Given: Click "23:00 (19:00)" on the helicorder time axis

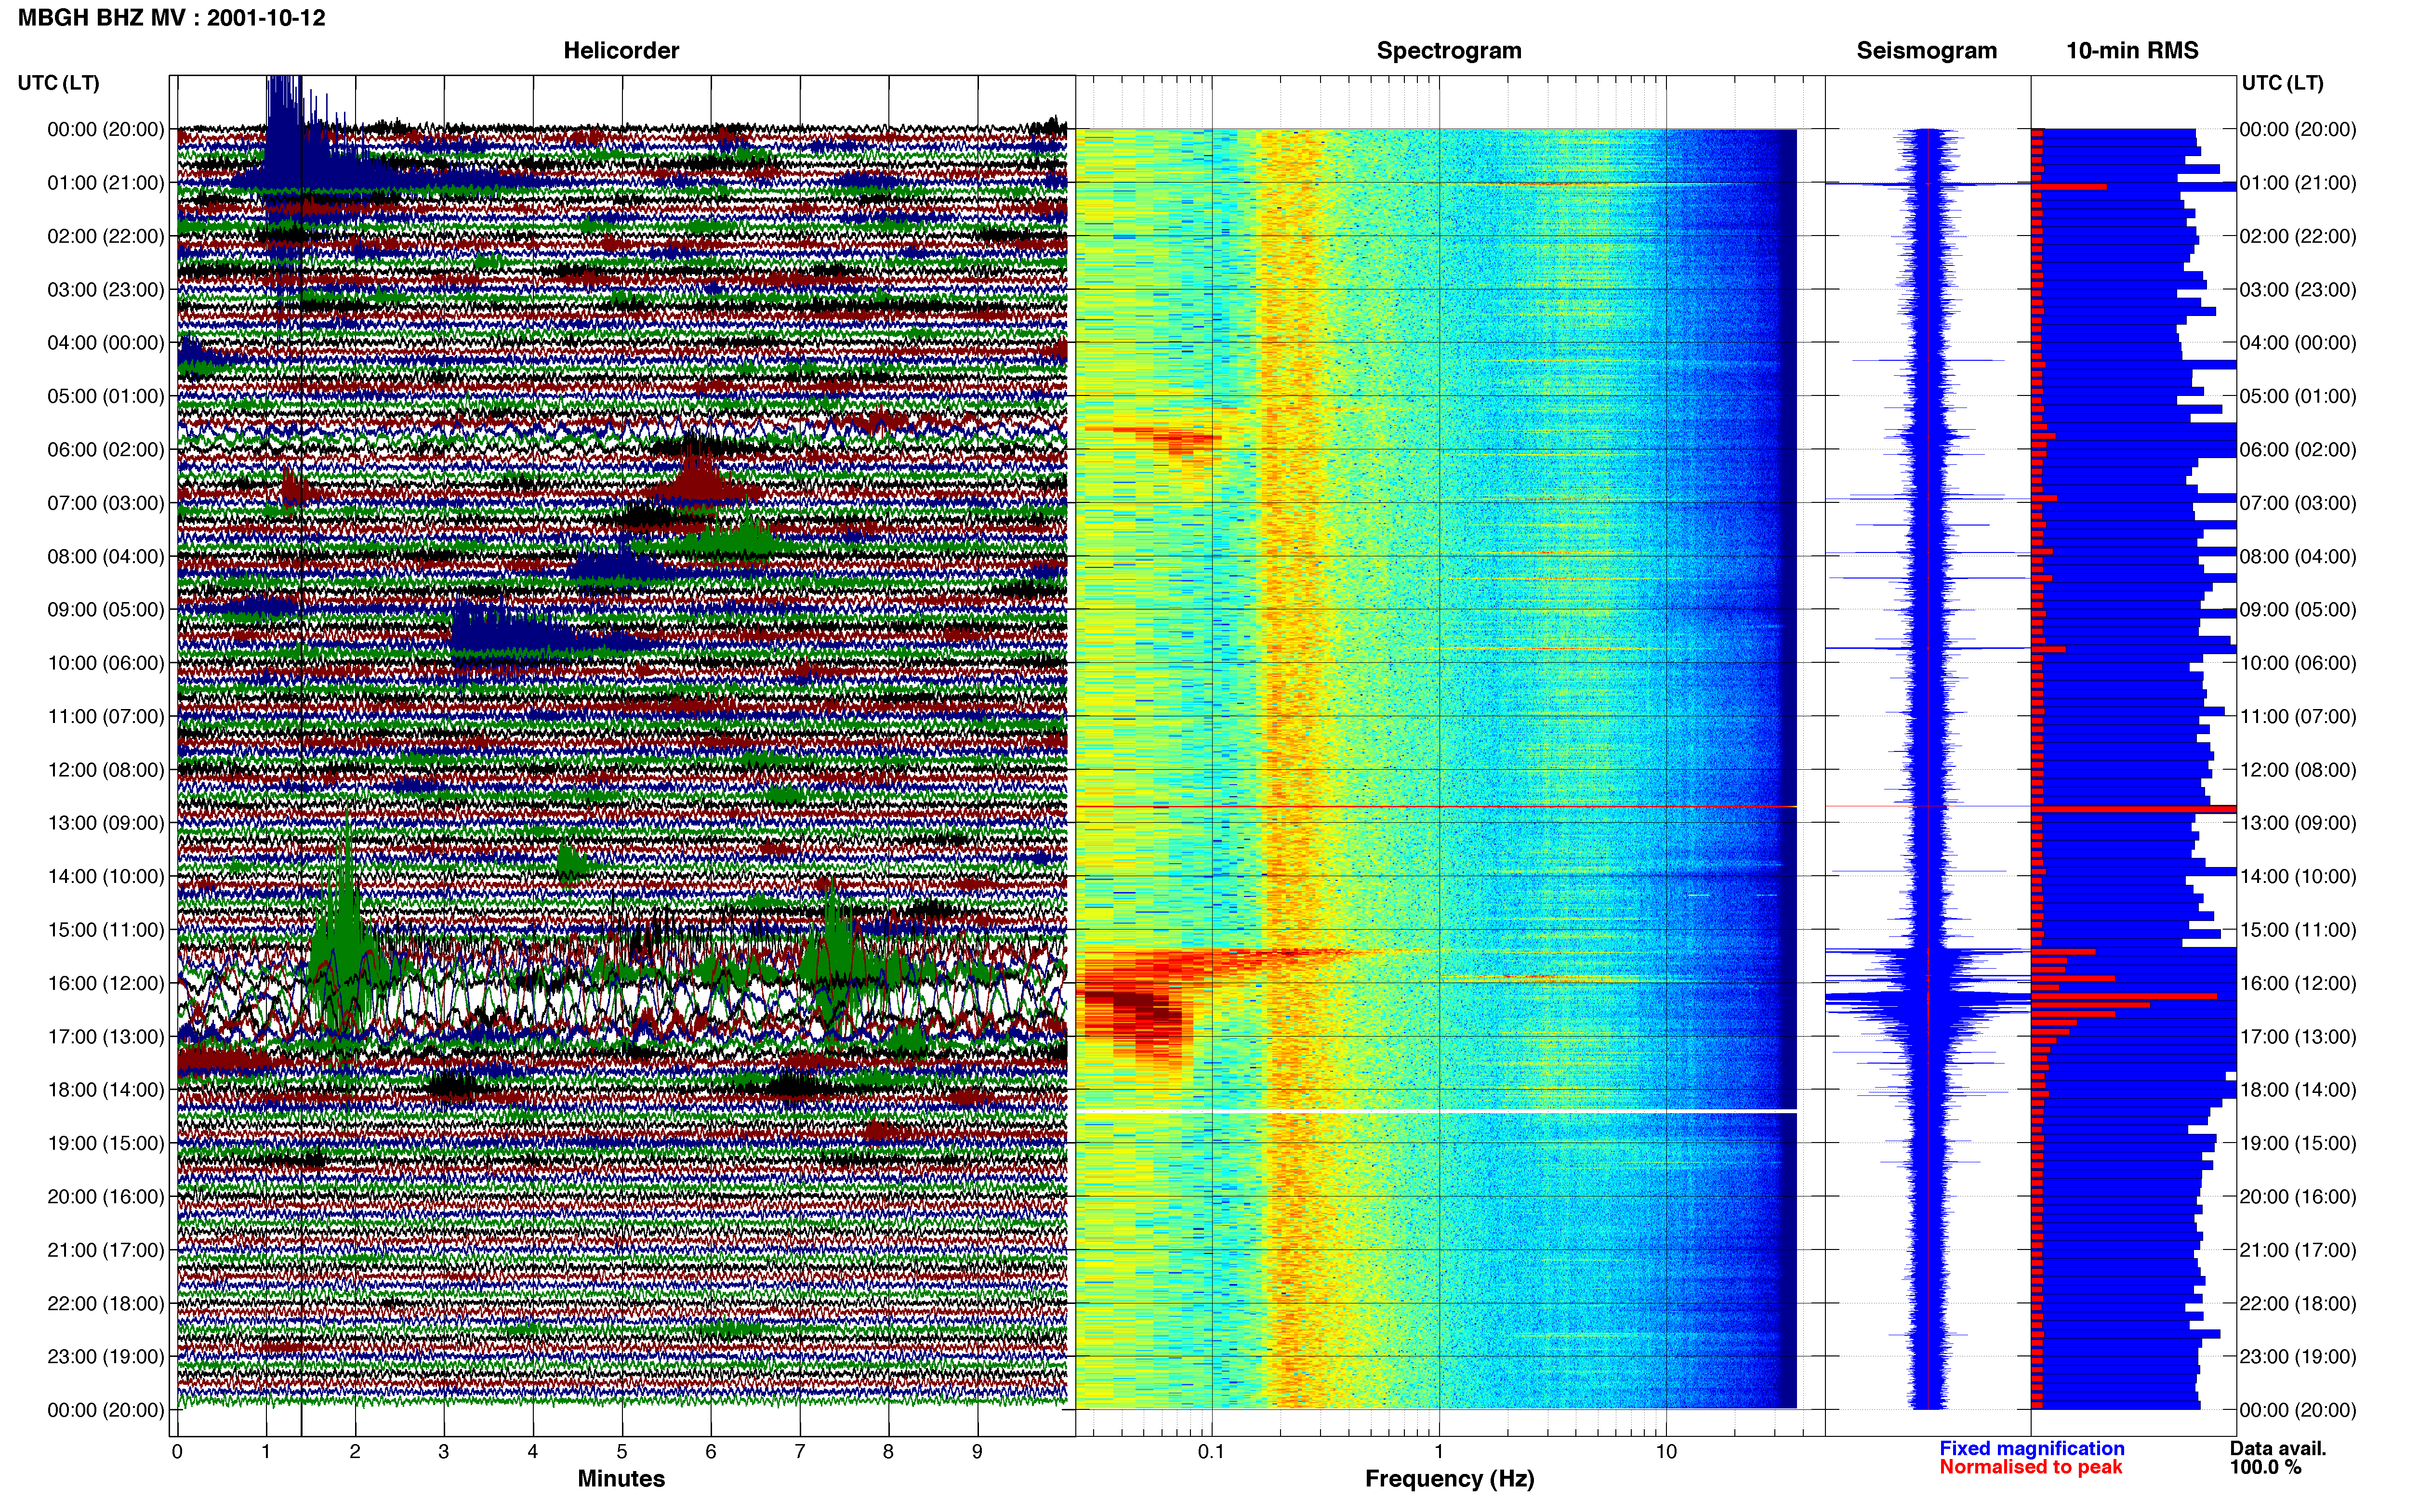Looking at the screenshot, I should [106, 1357].
